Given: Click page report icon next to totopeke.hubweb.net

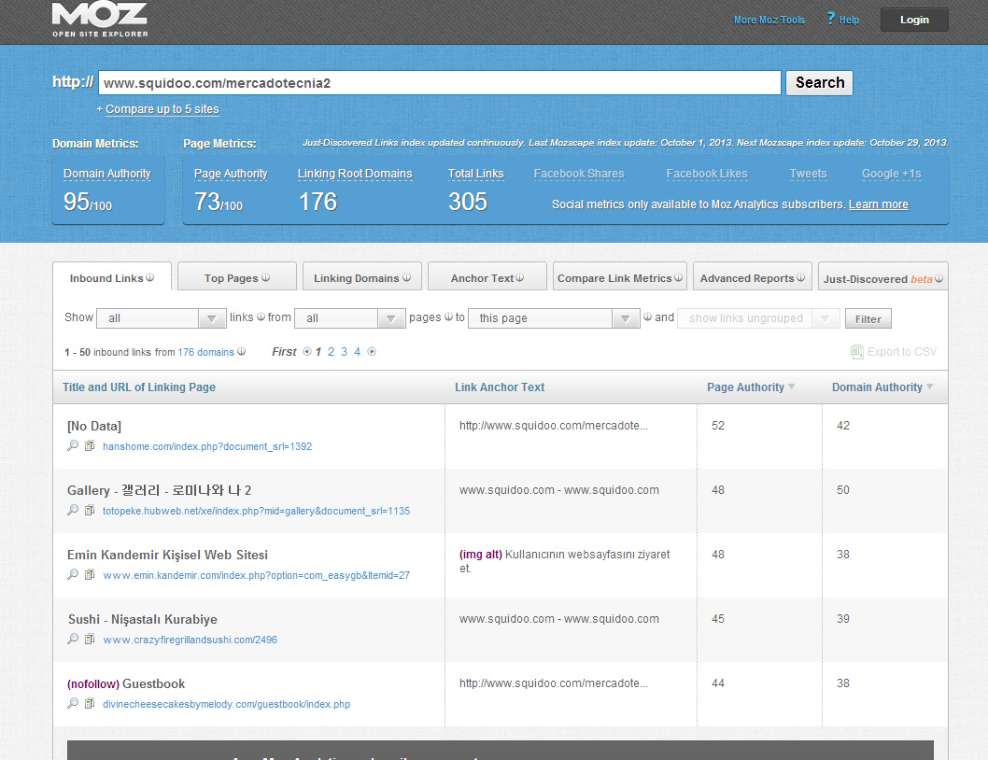Looking at the screenshot, I should (x=90, y=511).
